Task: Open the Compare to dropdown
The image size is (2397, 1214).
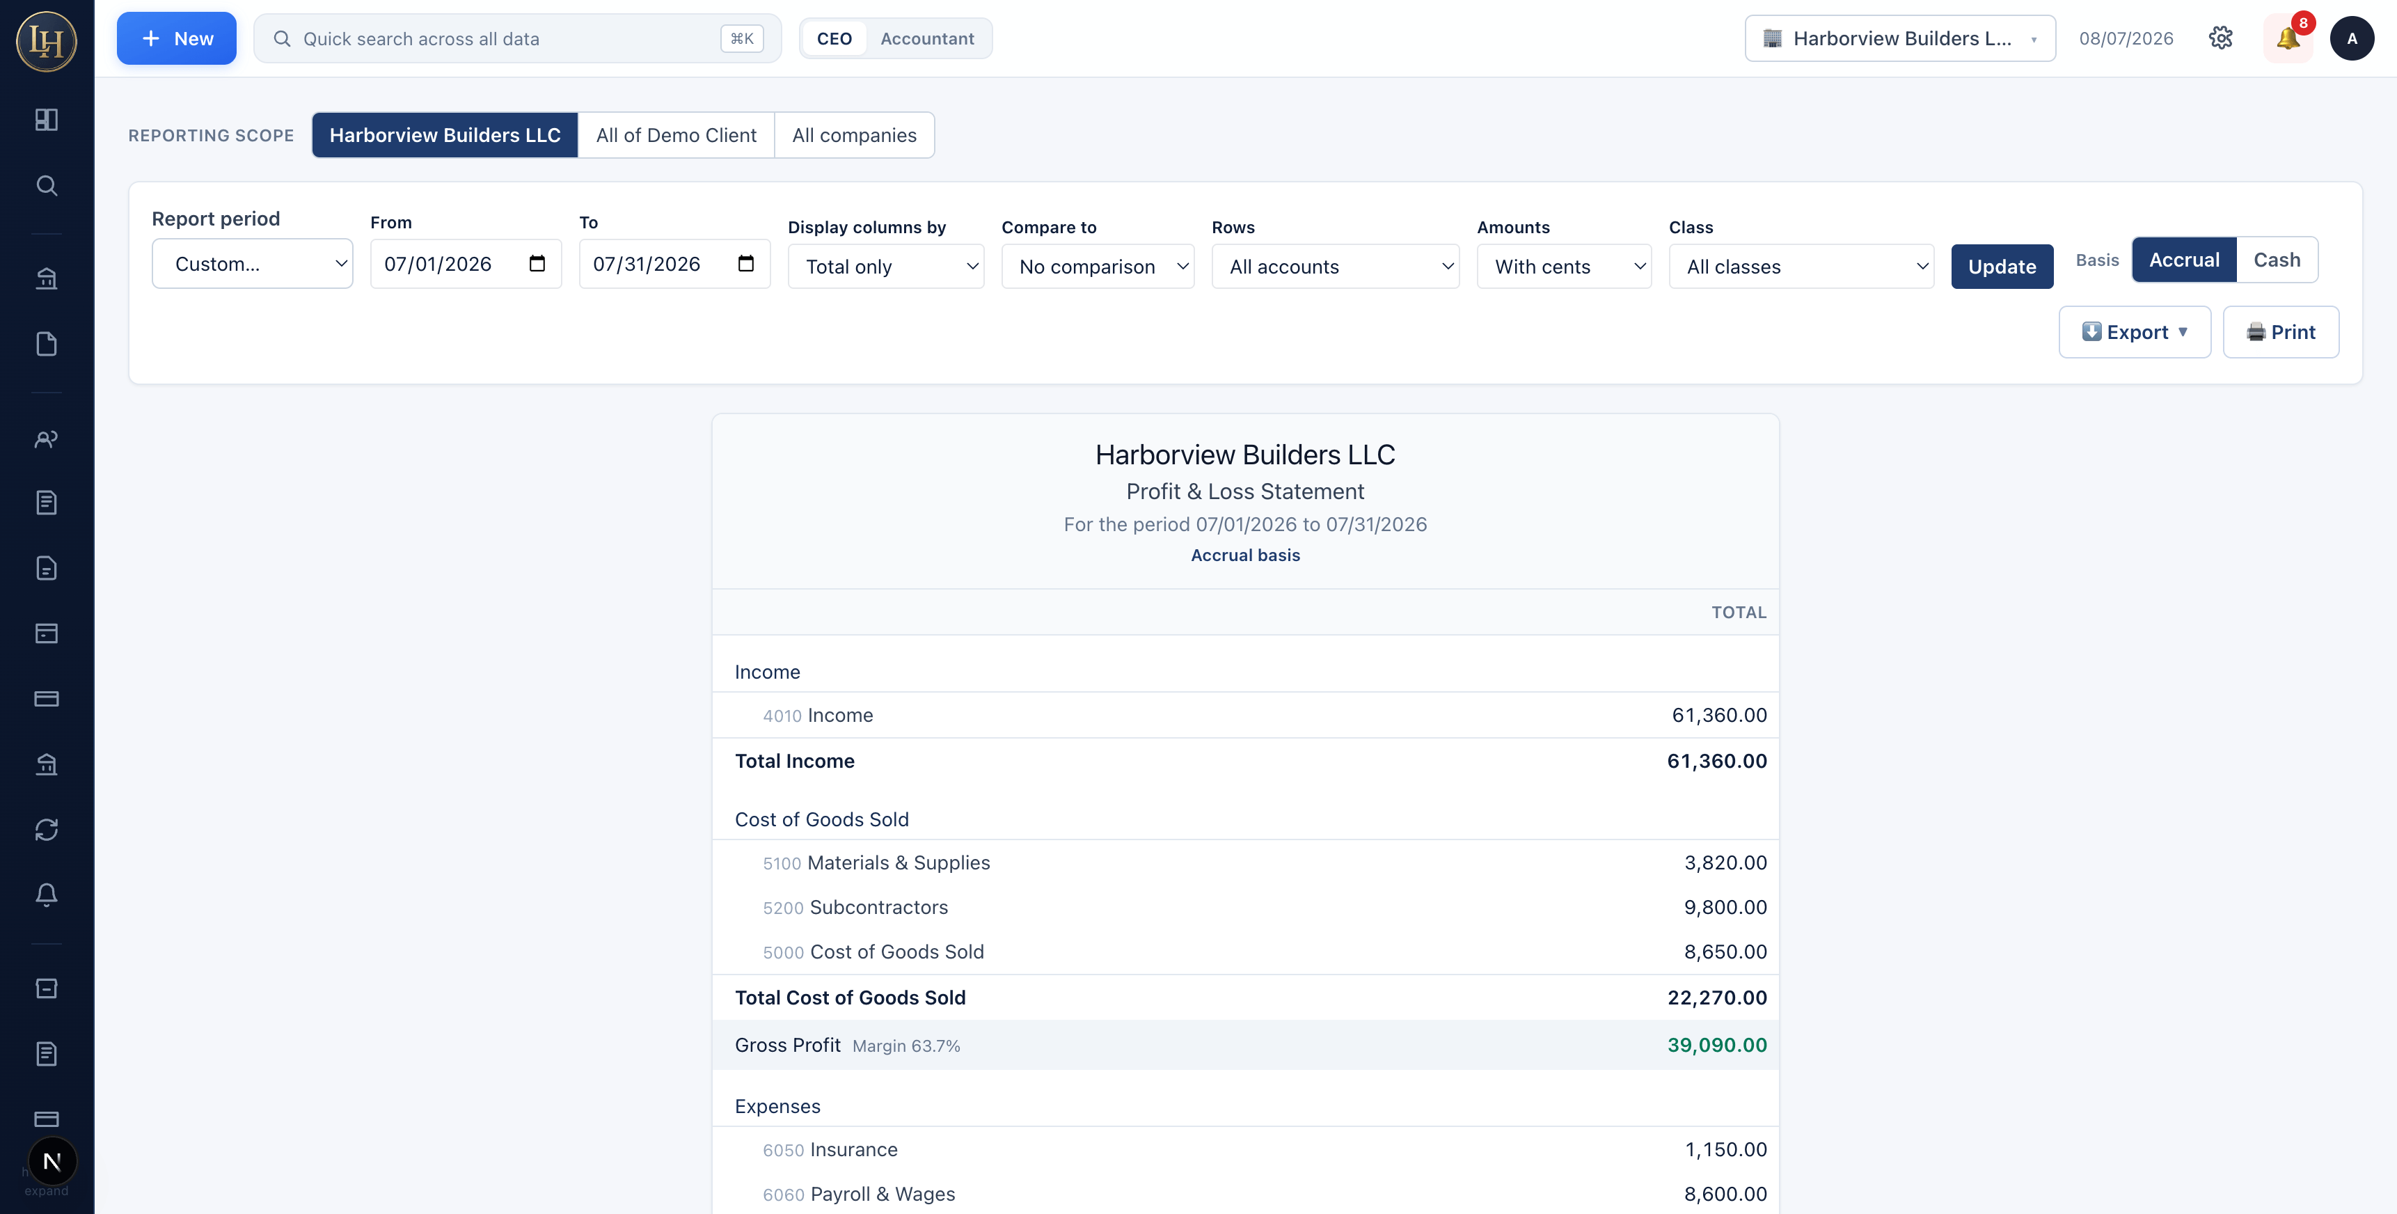Action: (x=1098, y=267)
